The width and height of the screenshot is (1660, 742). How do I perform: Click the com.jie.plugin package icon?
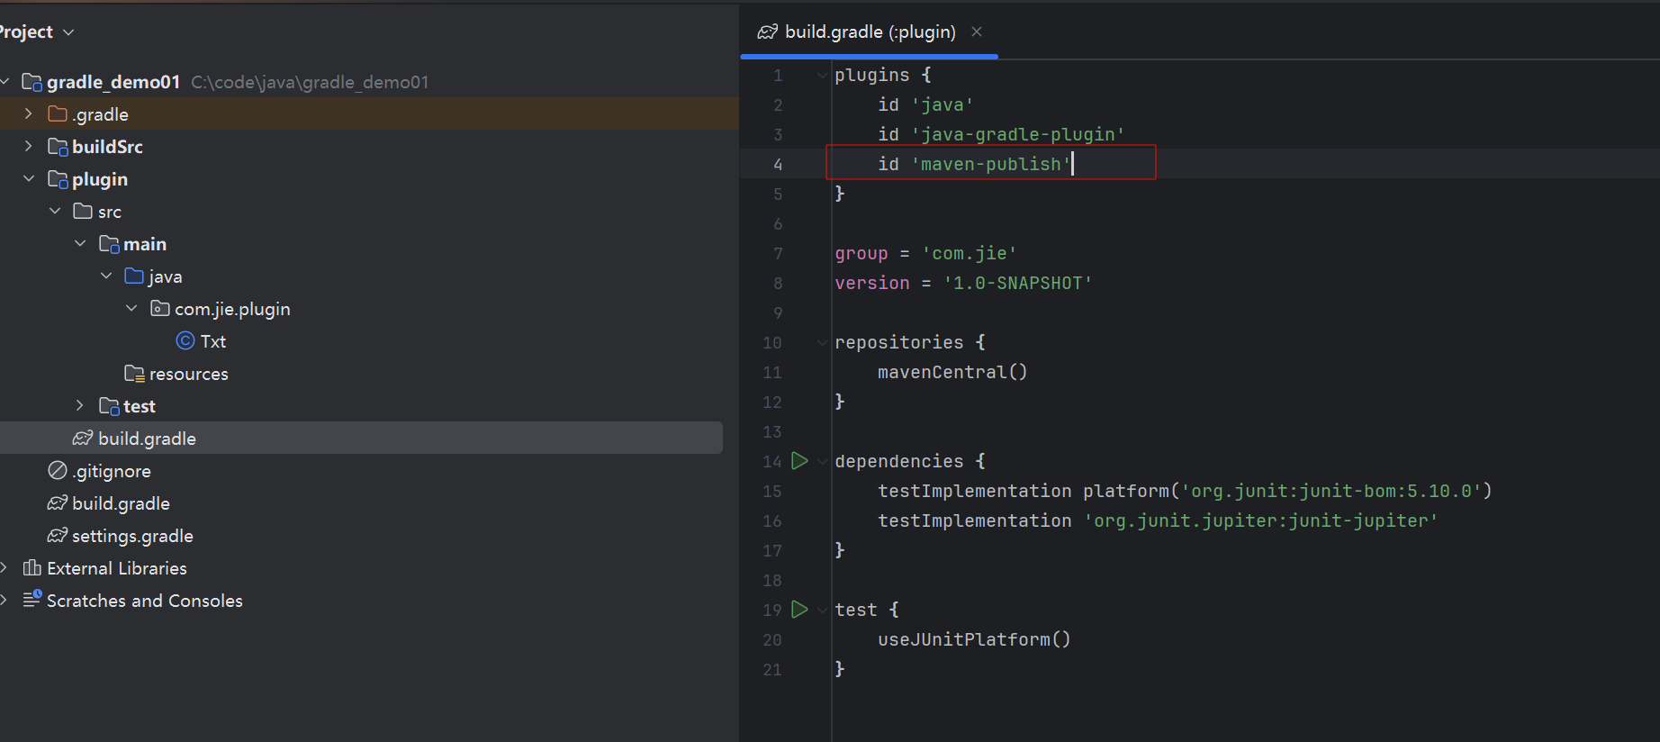[160, 308]
